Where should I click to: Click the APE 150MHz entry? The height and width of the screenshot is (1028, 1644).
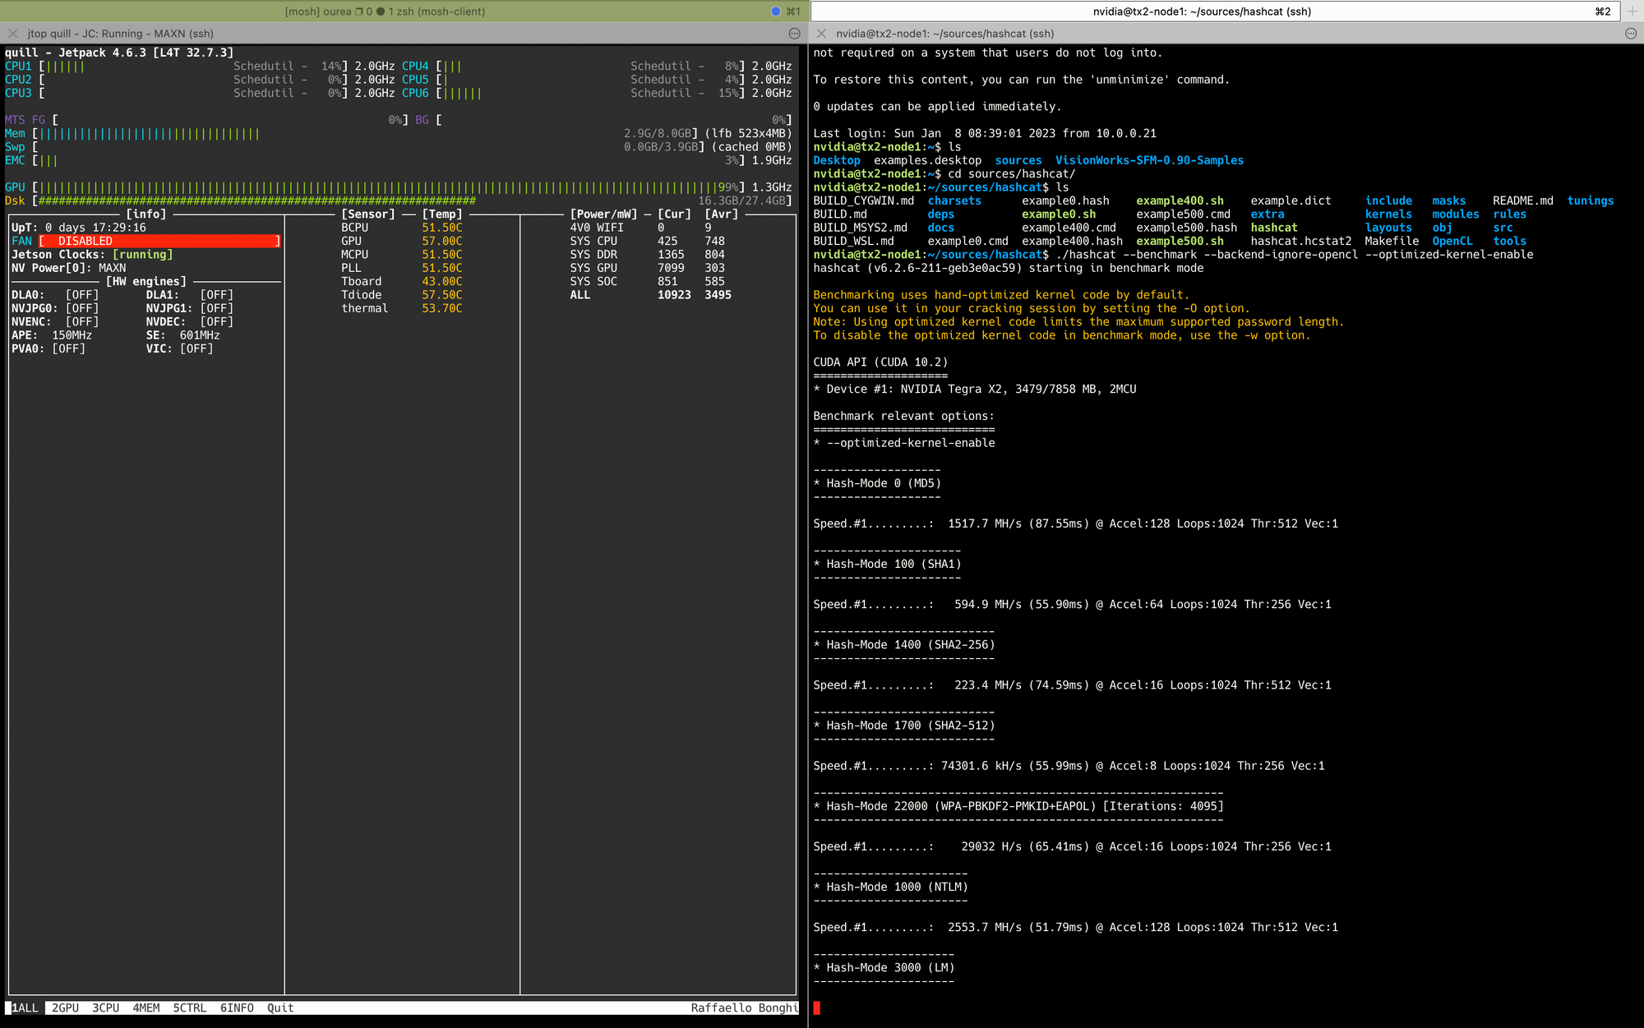point(52,335)
